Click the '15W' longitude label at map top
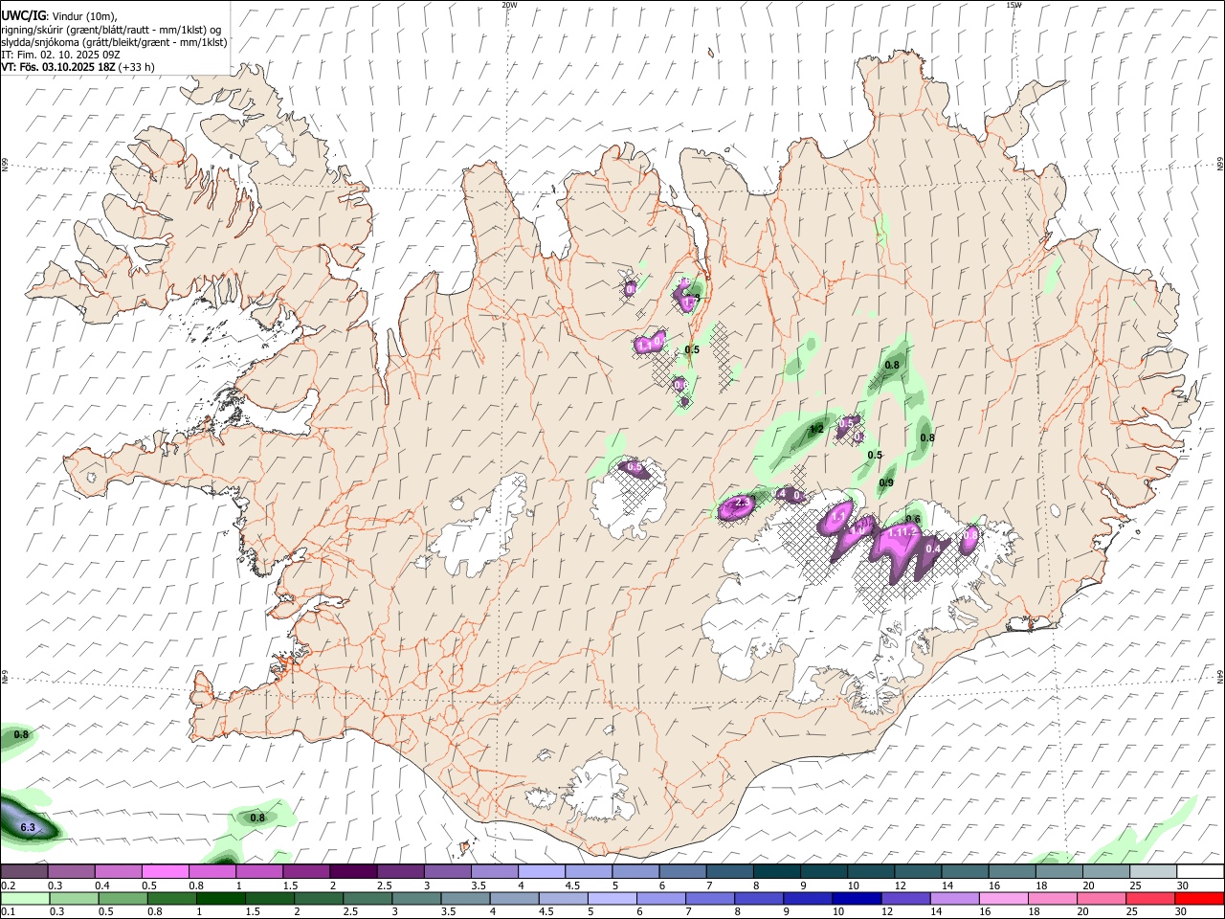This screenshot has height=919, width=1225. [1013, 5]
